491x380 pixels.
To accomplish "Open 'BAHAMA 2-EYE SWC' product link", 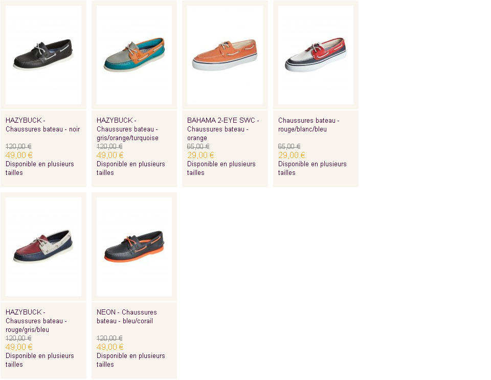I will (223, 129).
